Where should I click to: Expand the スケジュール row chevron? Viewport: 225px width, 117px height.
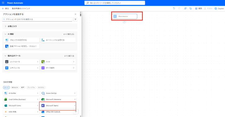pos(38,68)
